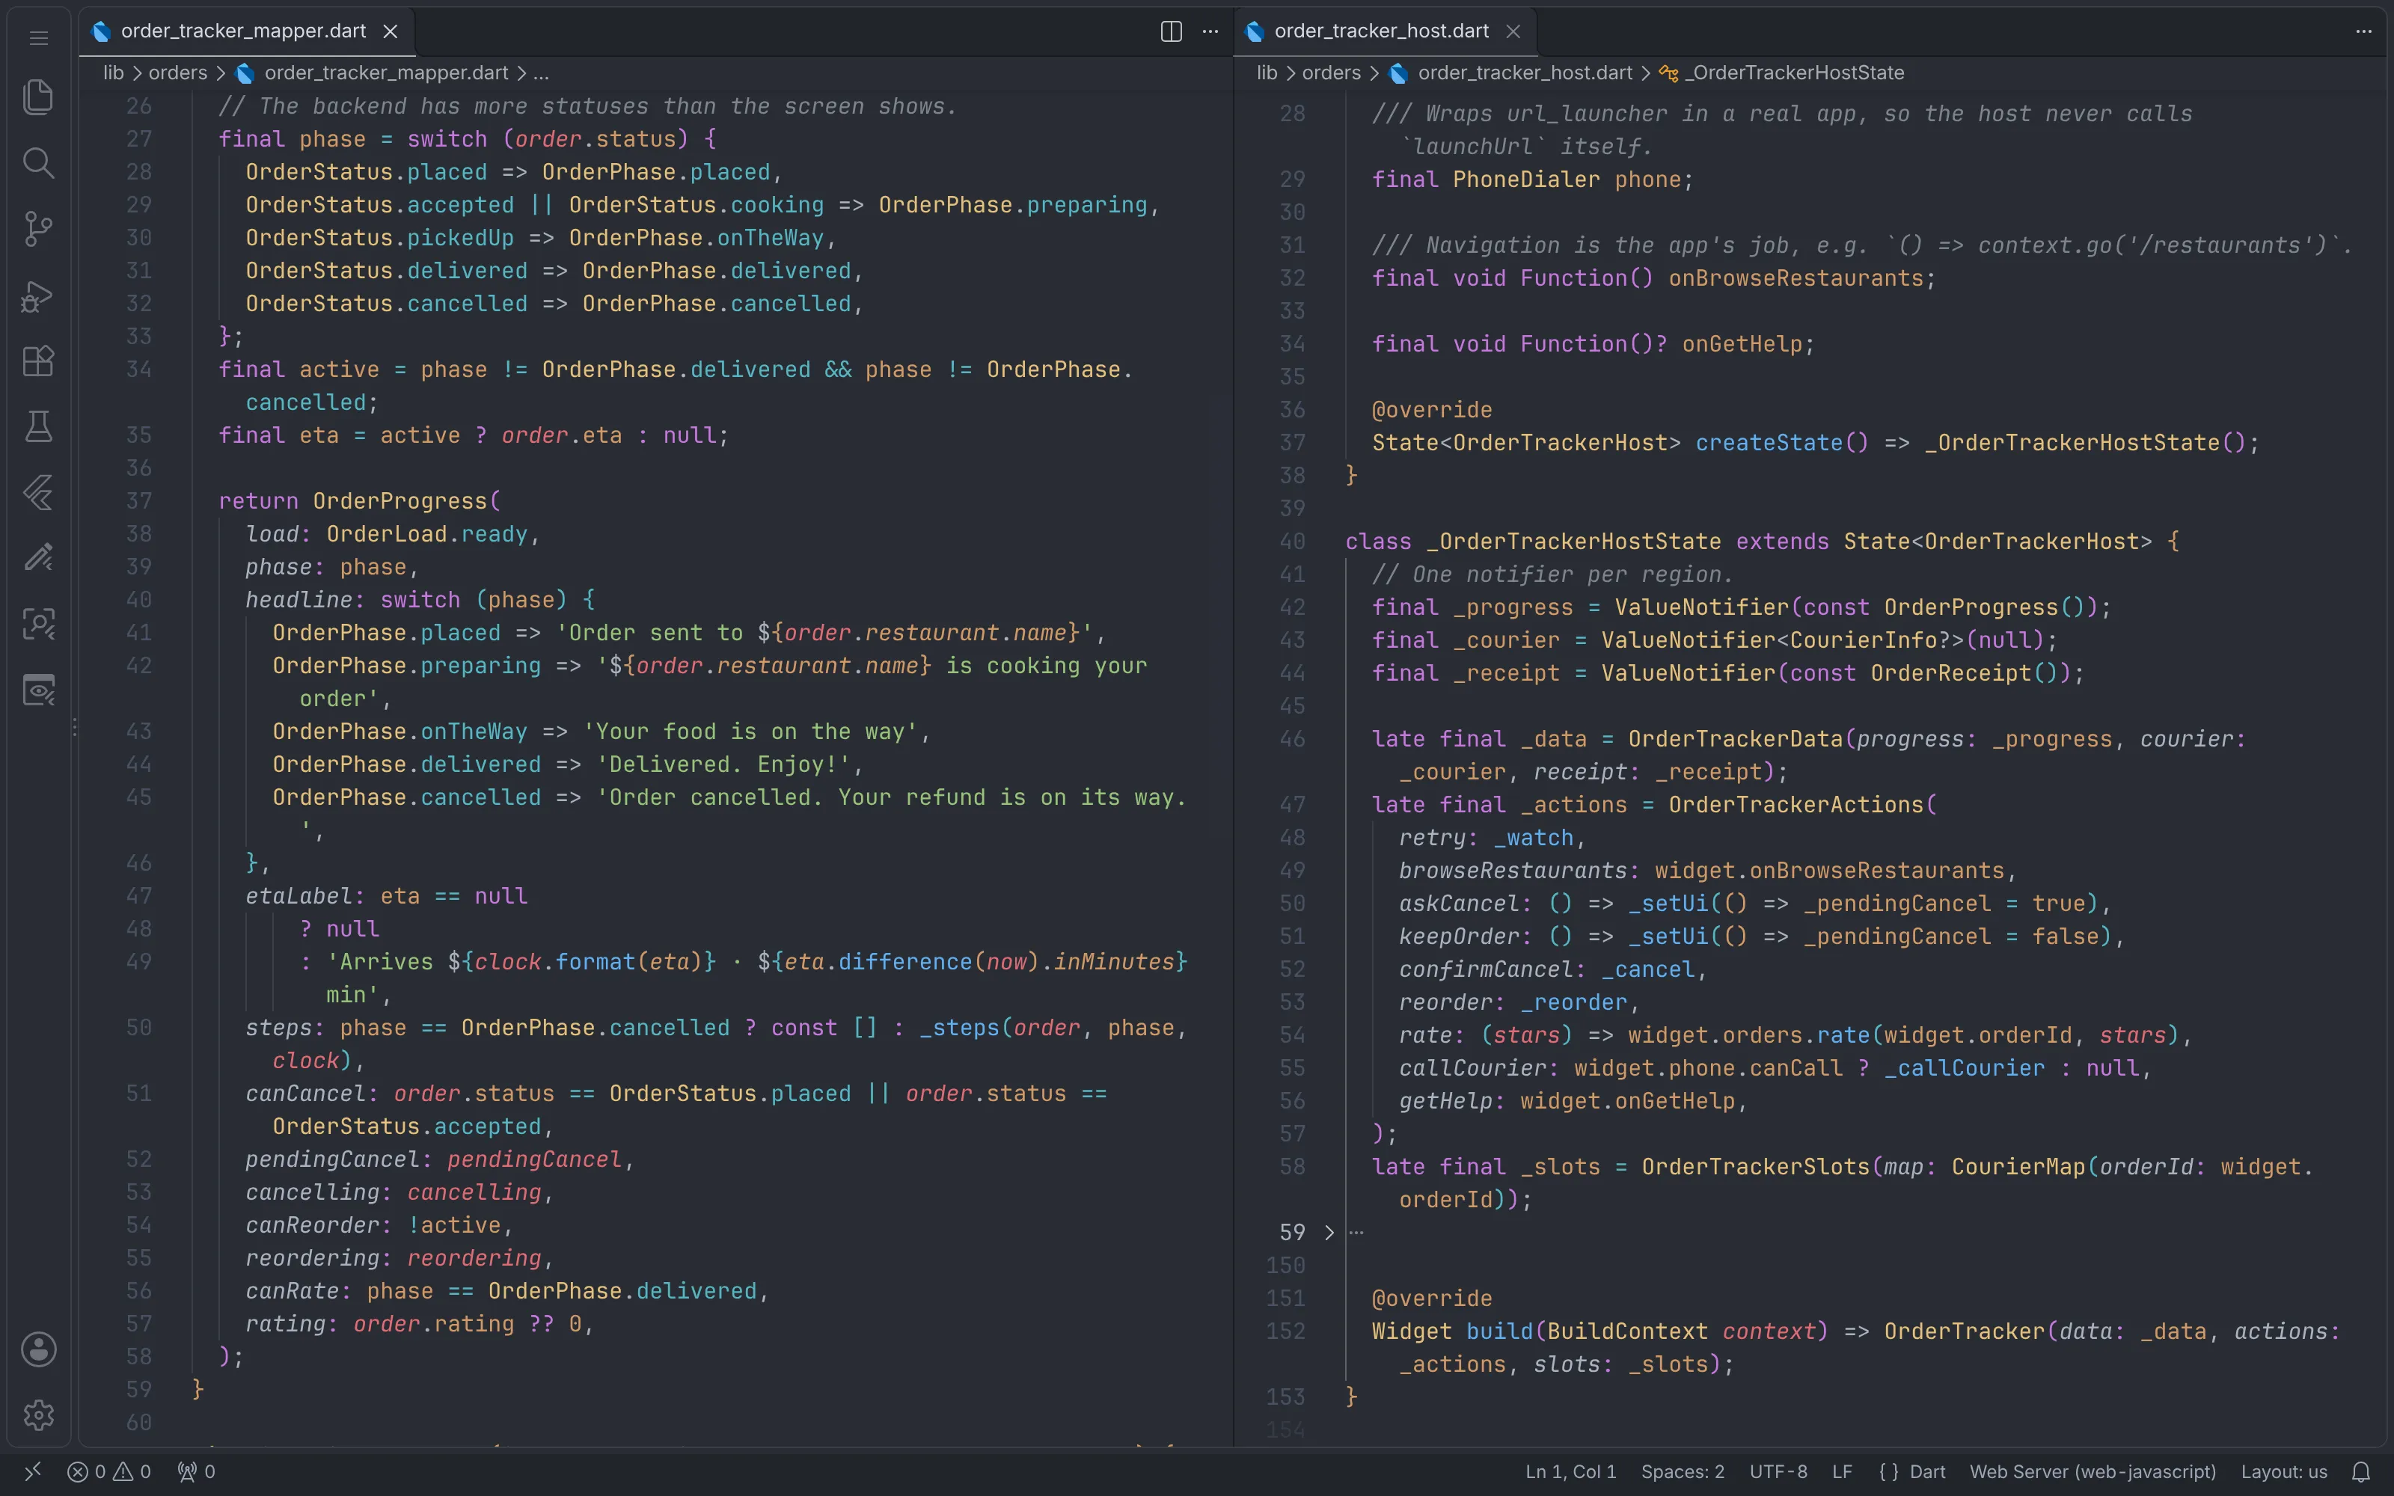This screenshot has width=2394, height=1496.
Task: Open more actions for right editor group
Action: pos(2364,31)
